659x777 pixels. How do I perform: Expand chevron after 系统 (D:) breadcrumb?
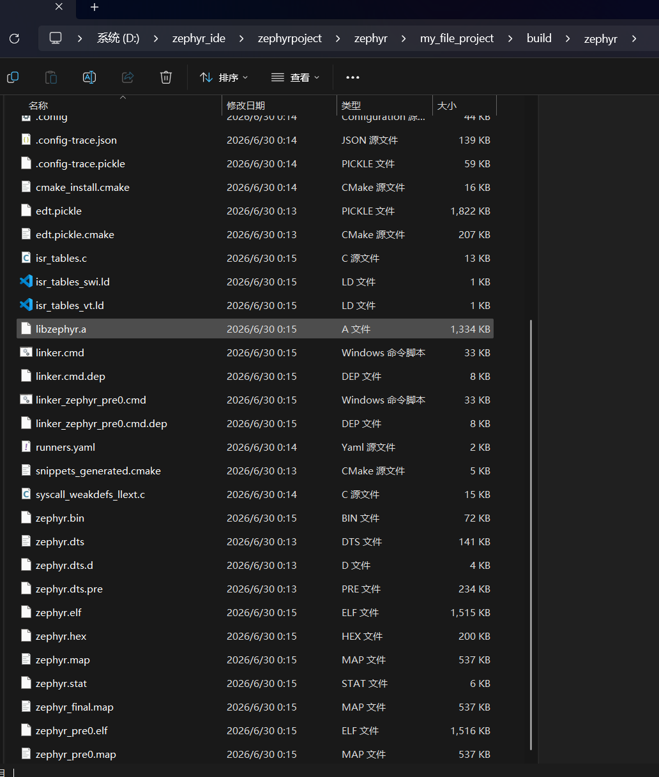pos(156,38)
